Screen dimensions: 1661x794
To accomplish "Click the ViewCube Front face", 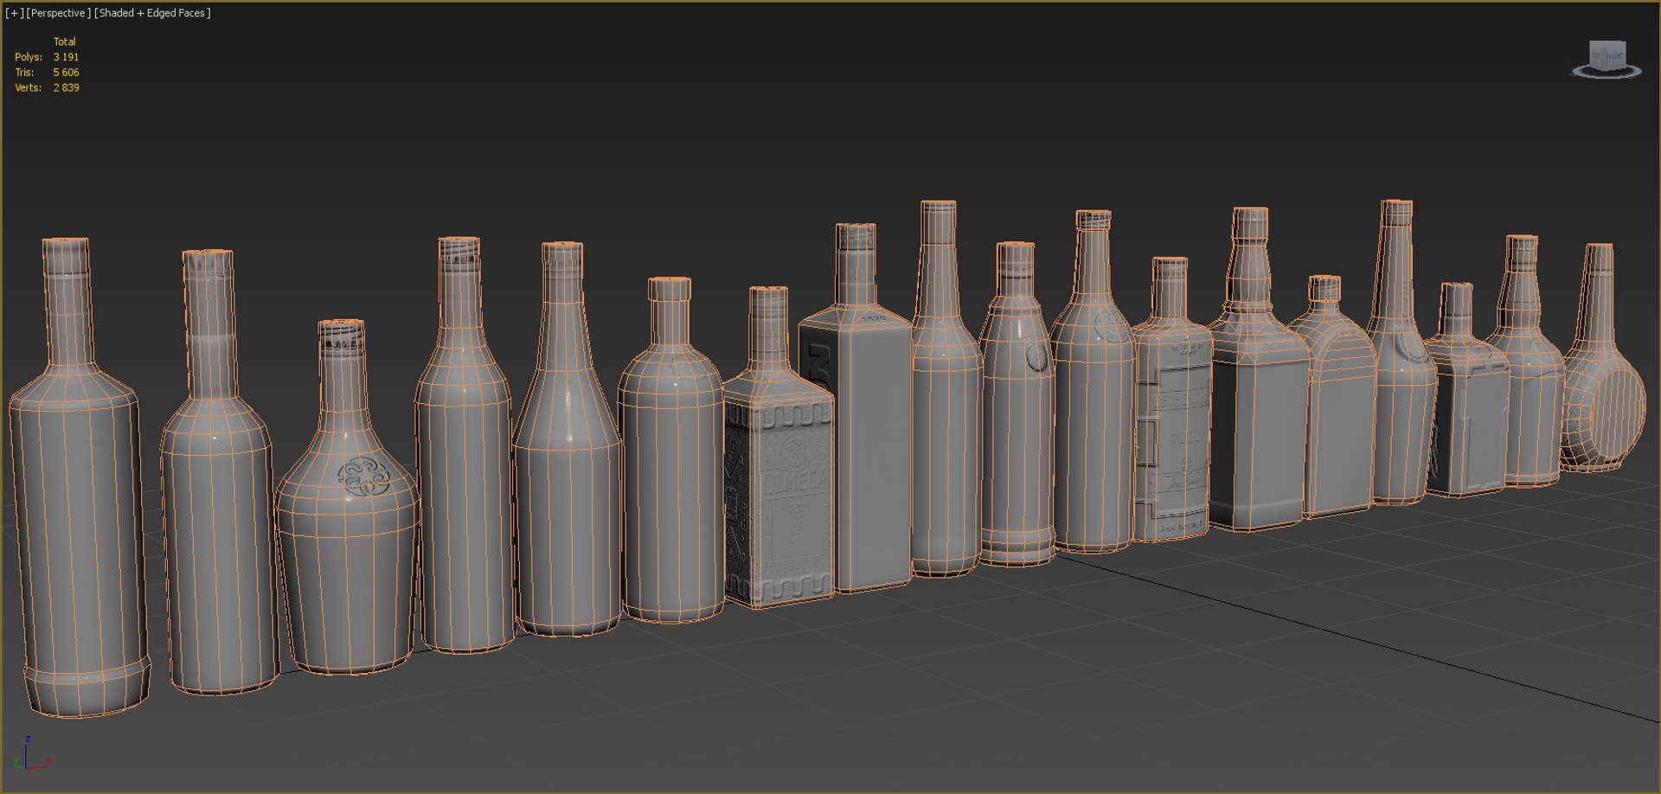I will pos(1613,55).
